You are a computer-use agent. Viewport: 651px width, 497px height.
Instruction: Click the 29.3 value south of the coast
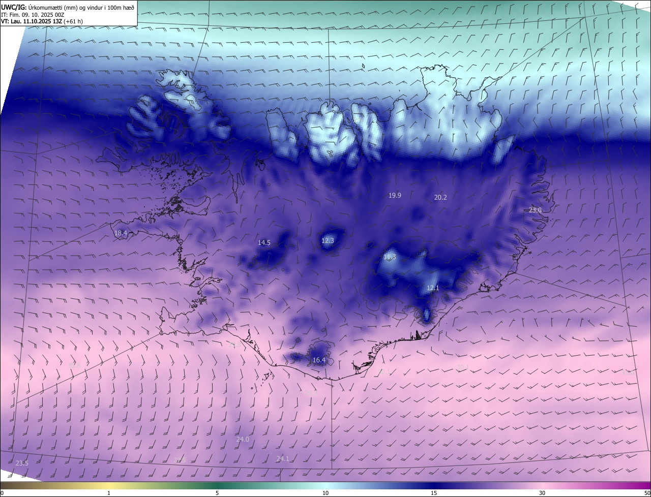[x=311, y=393]
